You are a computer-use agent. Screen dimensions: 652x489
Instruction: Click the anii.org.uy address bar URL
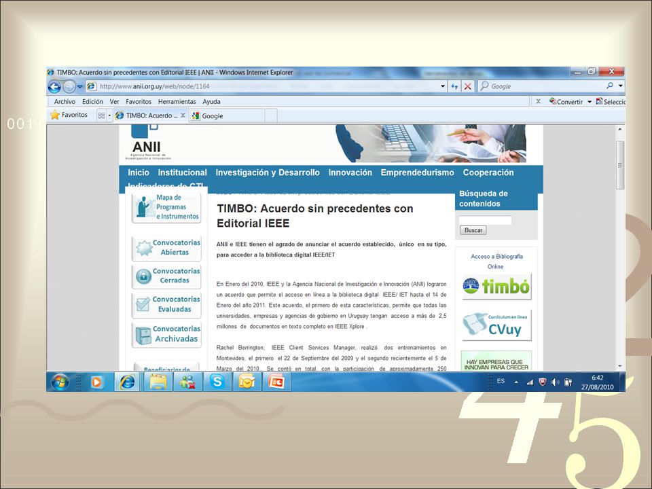[155, 86]
